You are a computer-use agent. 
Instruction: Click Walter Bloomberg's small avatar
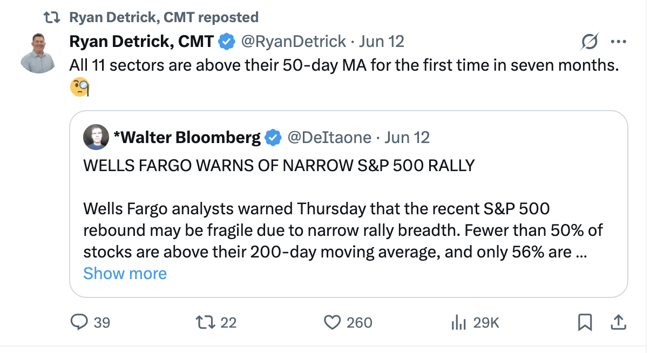(x=96, y=138)
